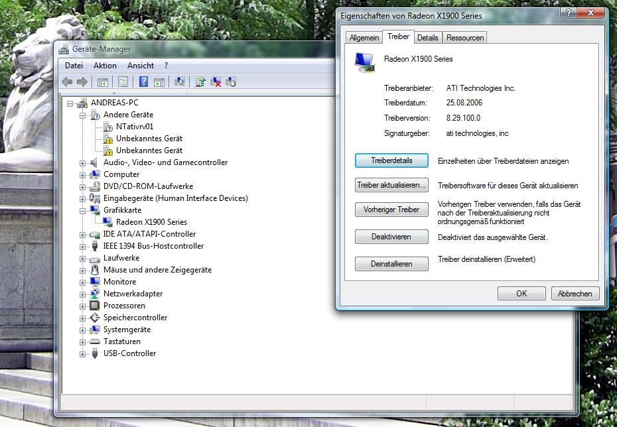Viewport: 617px width, 427px height.
Task: Click the driver version value 8.29.100.0
Action: click(463, 118)
